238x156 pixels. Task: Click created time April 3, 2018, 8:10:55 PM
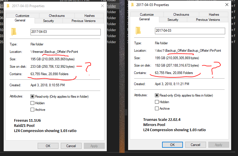[x=48, y=85]
